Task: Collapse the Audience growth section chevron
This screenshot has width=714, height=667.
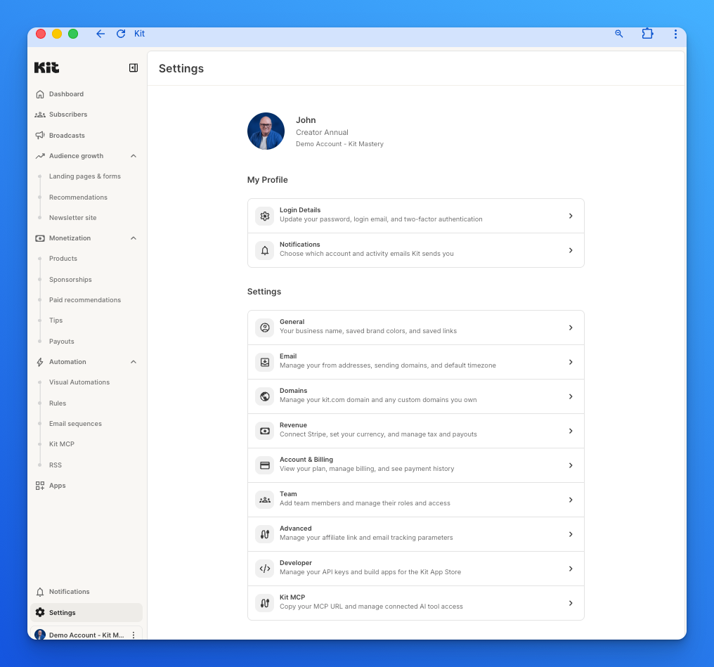Action: (134, 156)
